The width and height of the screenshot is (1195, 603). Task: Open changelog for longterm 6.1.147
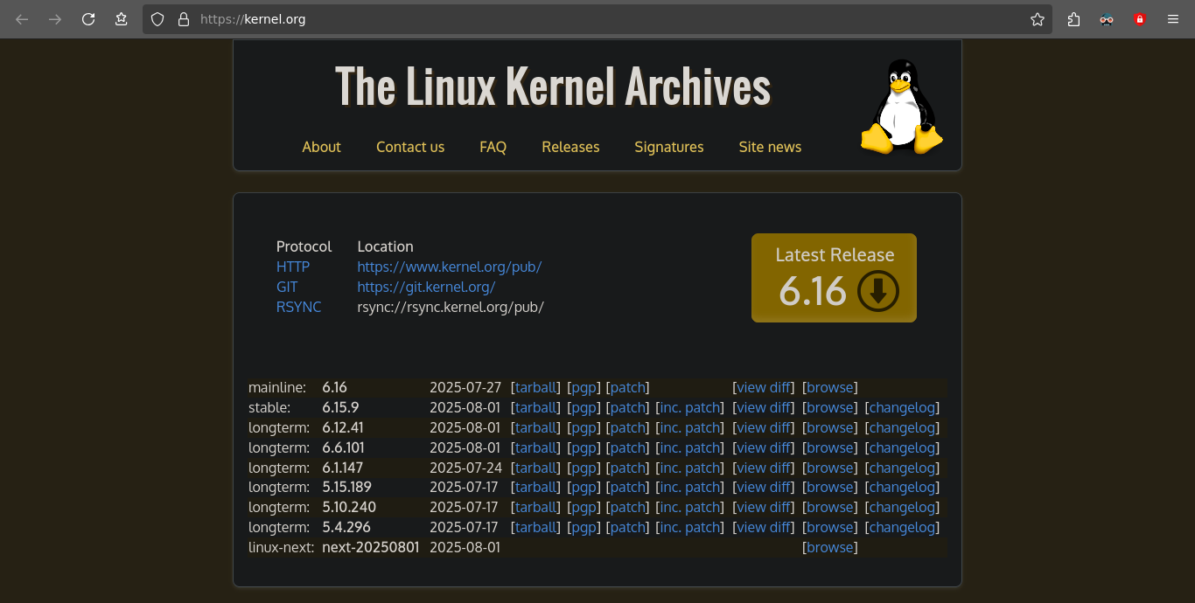pyautogui.click(x=902, y=468)
